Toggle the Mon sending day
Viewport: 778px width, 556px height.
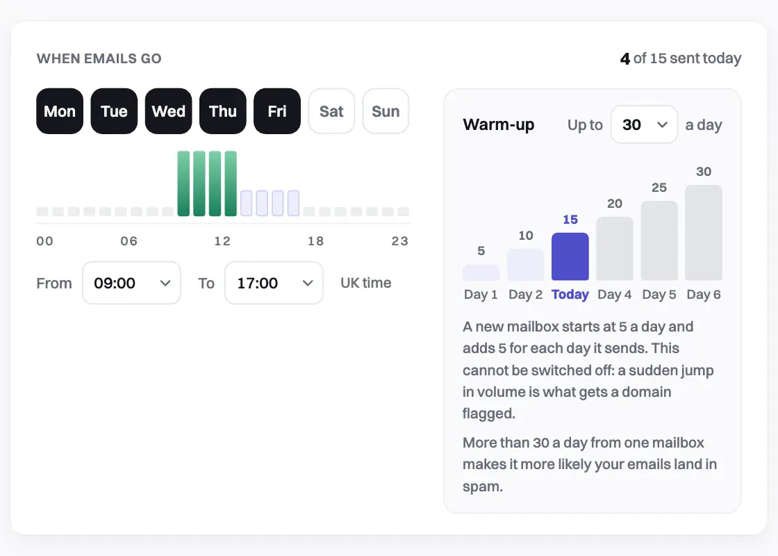60,111
